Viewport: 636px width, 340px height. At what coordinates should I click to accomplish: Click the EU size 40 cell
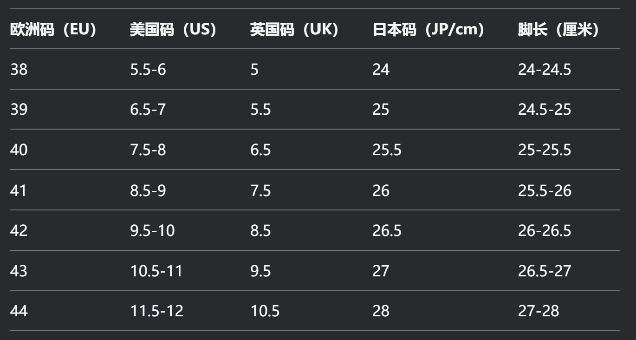click(x=19, y=150)
